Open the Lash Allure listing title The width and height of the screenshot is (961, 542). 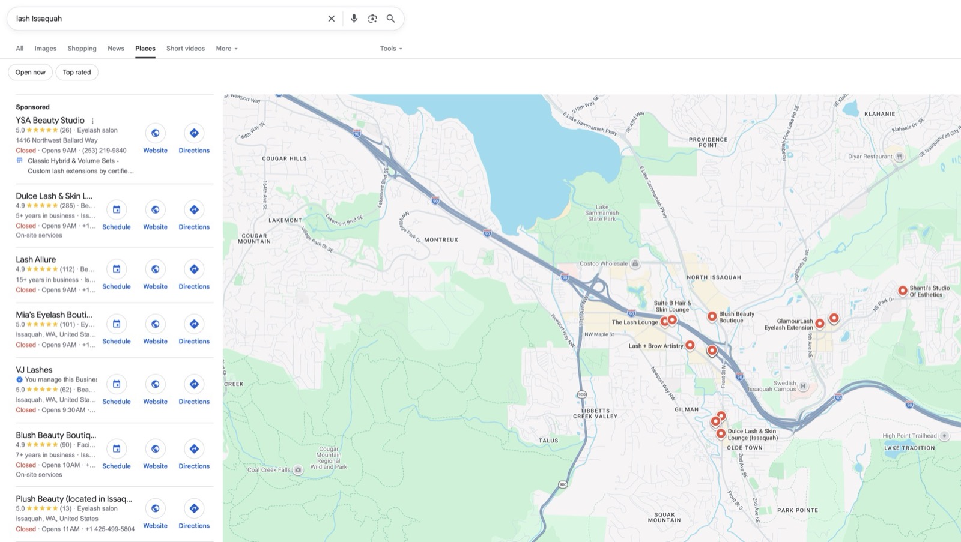pos(36,259)
